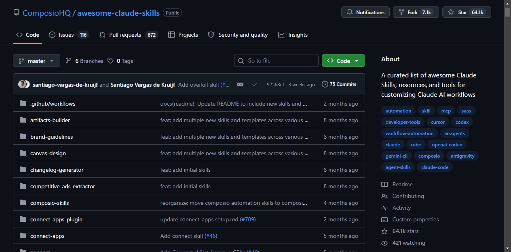Expand commit message ellipsis button

pos(240,84)
